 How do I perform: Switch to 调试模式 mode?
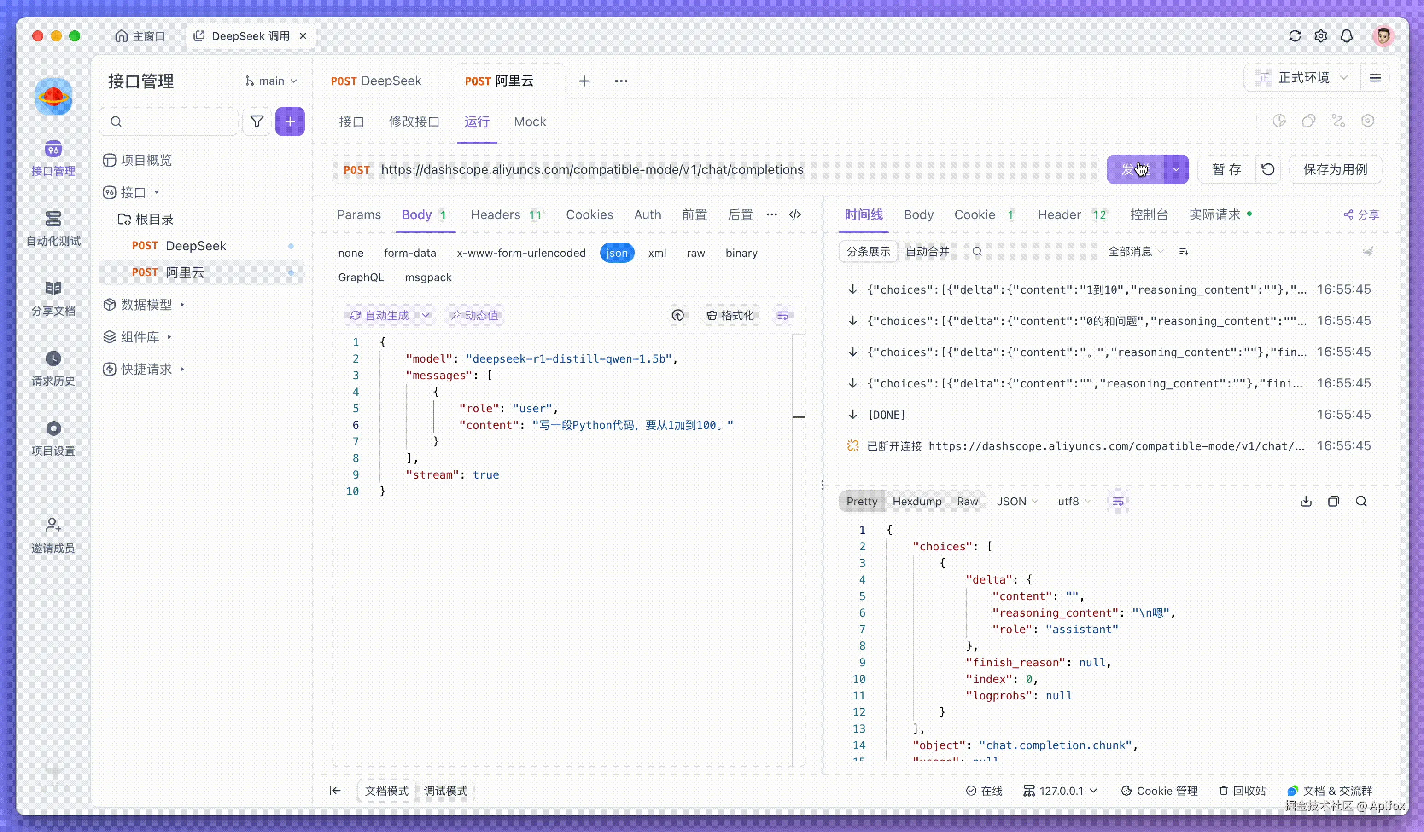(x=445, y=791)
